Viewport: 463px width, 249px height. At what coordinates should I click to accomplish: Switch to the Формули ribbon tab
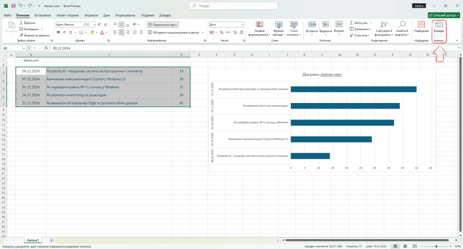click(91, 15)
